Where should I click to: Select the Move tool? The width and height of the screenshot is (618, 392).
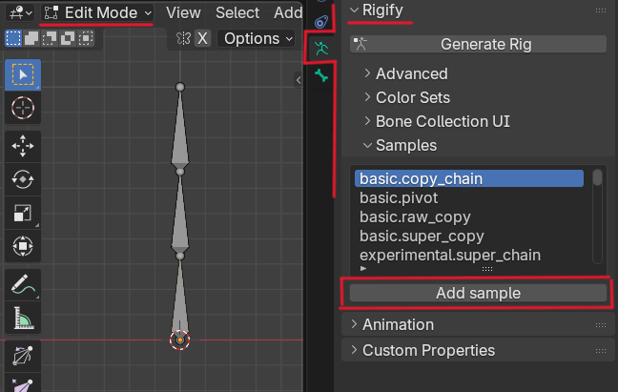point(22,145)
